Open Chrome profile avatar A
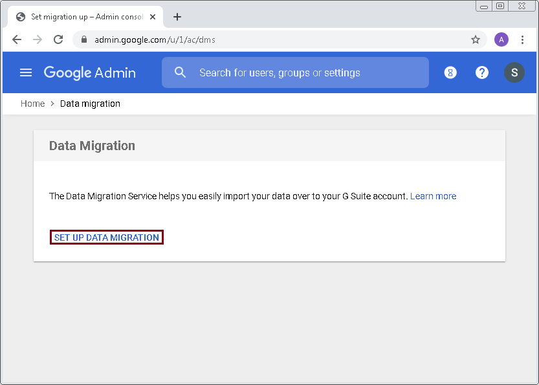539x385 pixels. coord(501,39)
